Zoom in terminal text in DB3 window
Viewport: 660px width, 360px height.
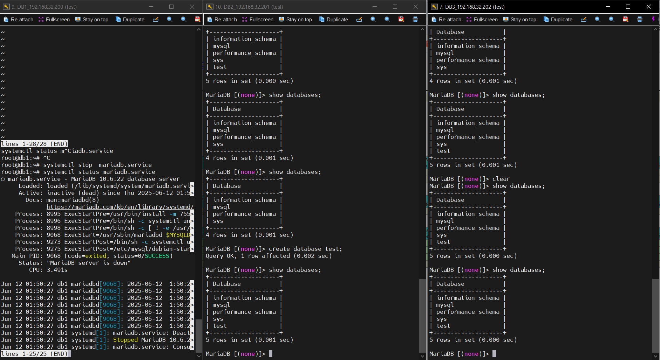(x=598, y=20)
